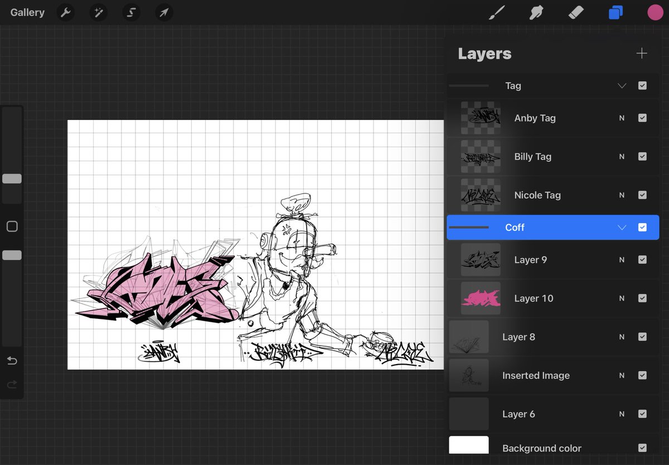Toggle Inserted Image visibility checkbox
The image size is (669, 465).
point(642,375)
